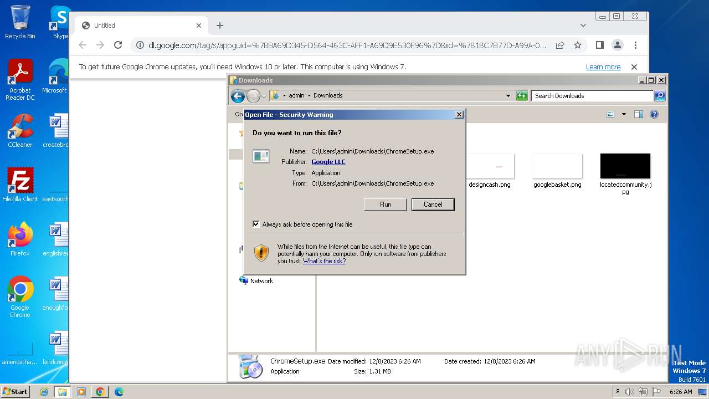Viewport: 709px width, 399px height.
Task: Open the Chrome side panel
Action: tap(599, 45)
